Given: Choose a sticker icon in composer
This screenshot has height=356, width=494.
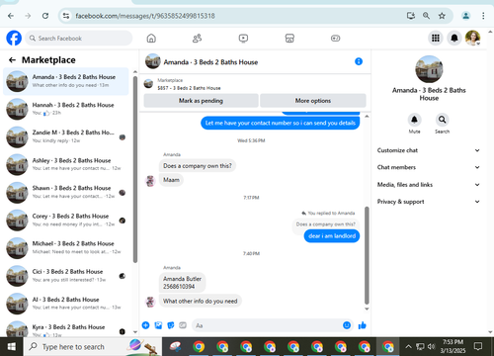Looking at the screenshot, I should 171,325.
